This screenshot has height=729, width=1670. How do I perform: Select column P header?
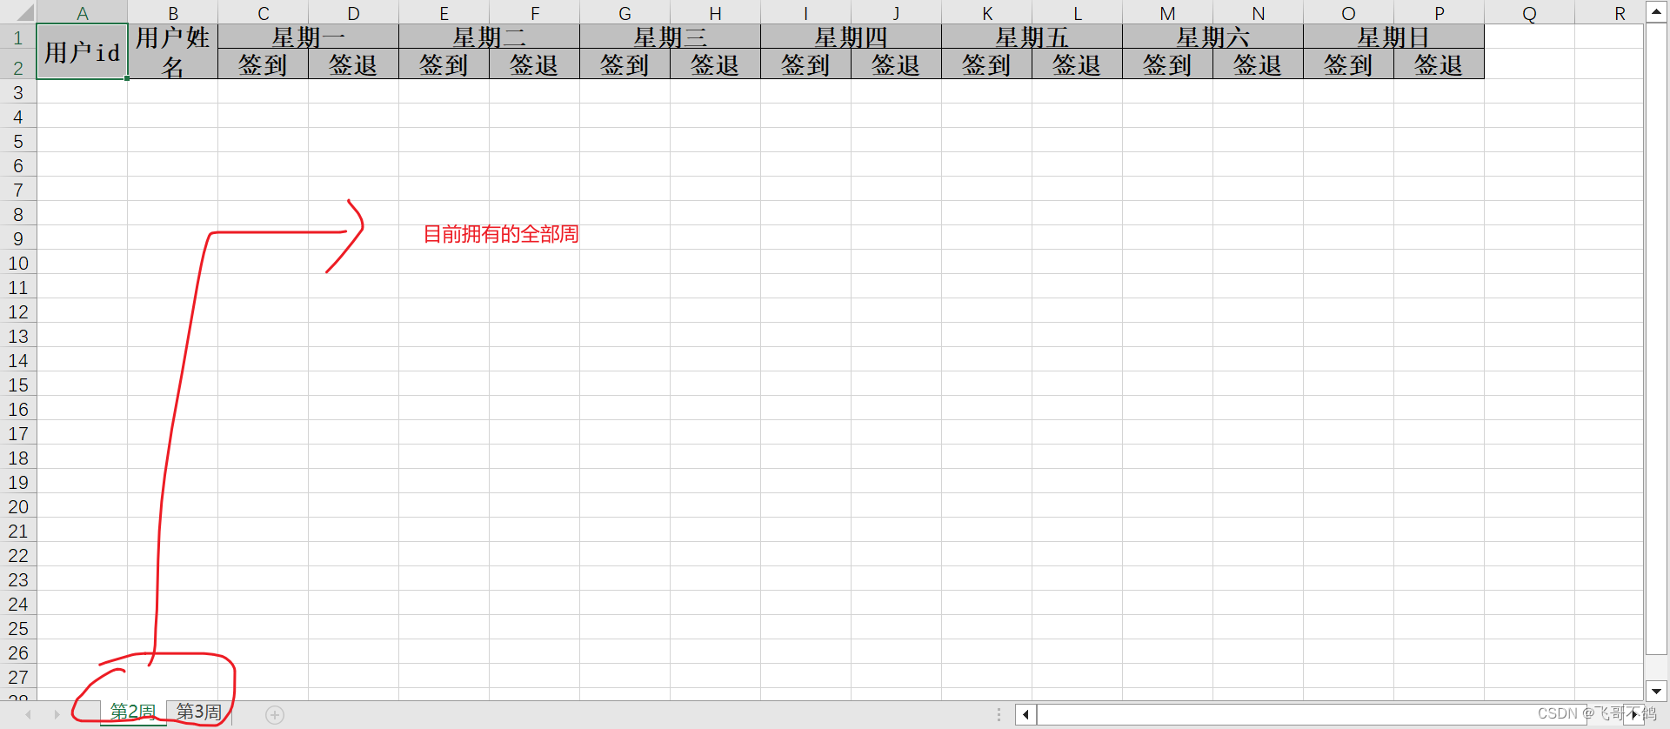pos(1440,13)
